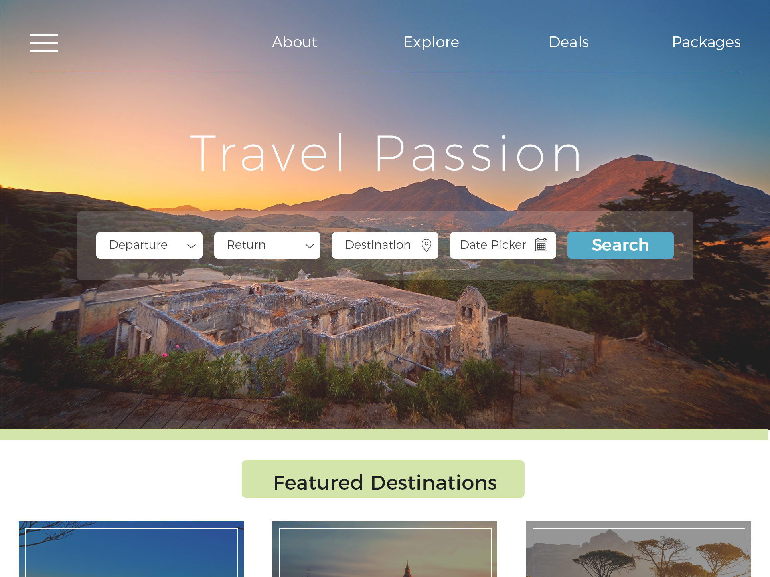Go to the About menu item

click(294, 42)
